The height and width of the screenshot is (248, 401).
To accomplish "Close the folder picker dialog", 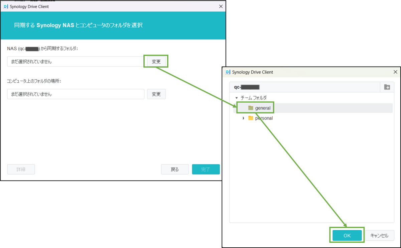I will pyautogui.click(x=395, y=72).
